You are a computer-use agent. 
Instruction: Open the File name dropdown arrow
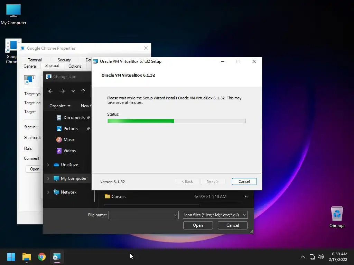(x=175, y=215)
